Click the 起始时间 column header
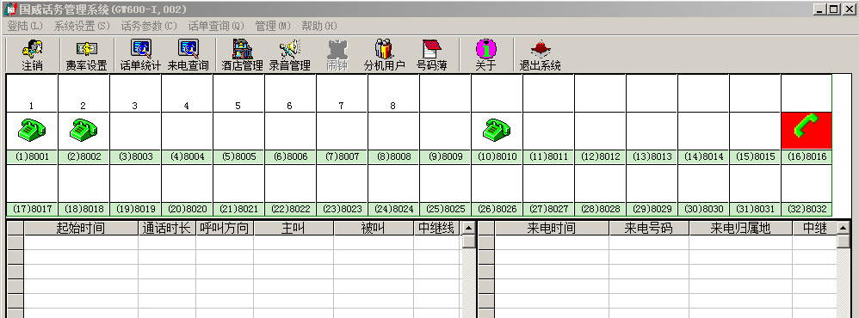This screenshot has width=859, height=318. coord(81,229)
